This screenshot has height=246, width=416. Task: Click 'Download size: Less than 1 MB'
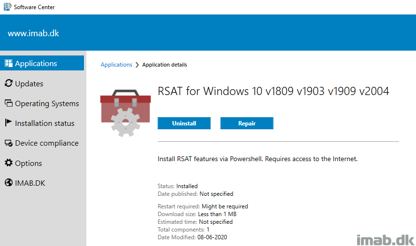pos(197,214)
